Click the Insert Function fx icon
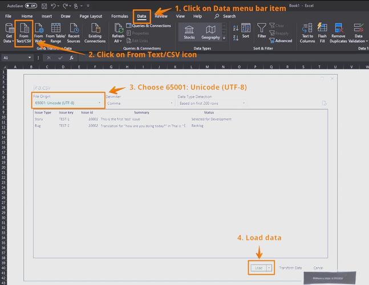The height and width of the screenshot is (285, 369). point(71,58)
